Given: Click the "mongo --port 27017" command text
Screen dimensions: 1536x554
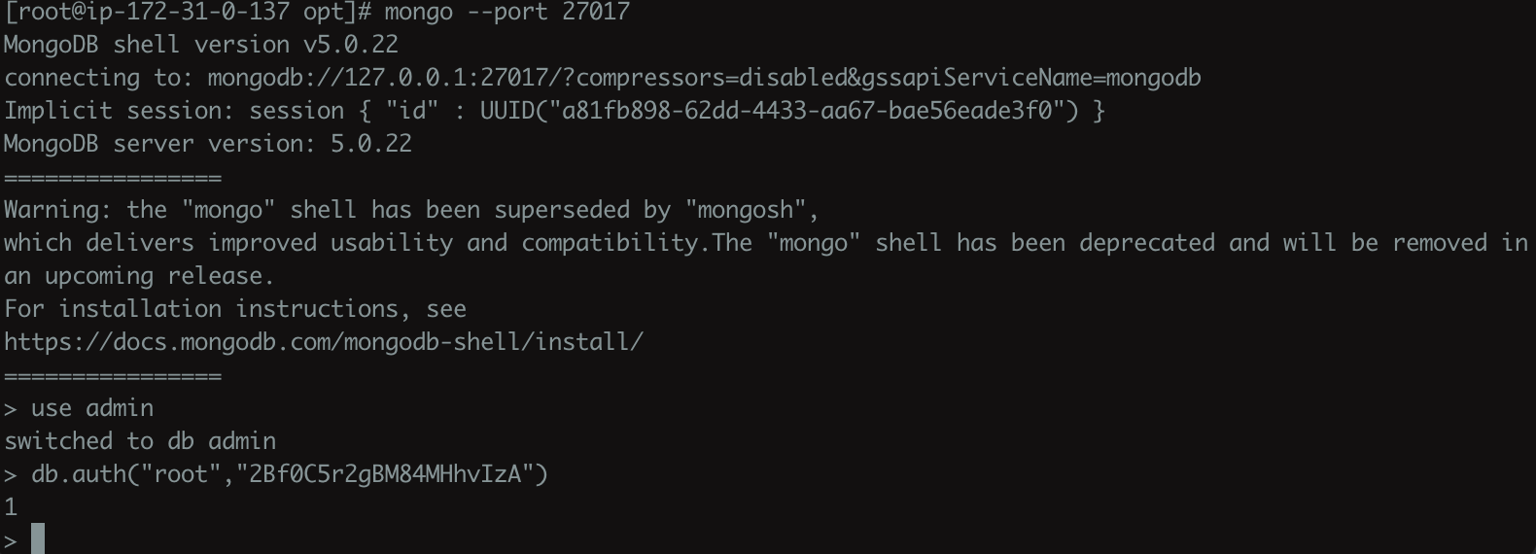Looking at the screenshot, I should (506, 13).
